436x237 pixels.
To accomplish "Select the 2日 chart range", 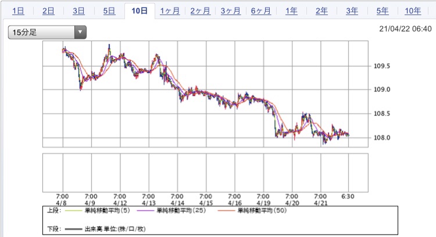I will coord(48,11).
